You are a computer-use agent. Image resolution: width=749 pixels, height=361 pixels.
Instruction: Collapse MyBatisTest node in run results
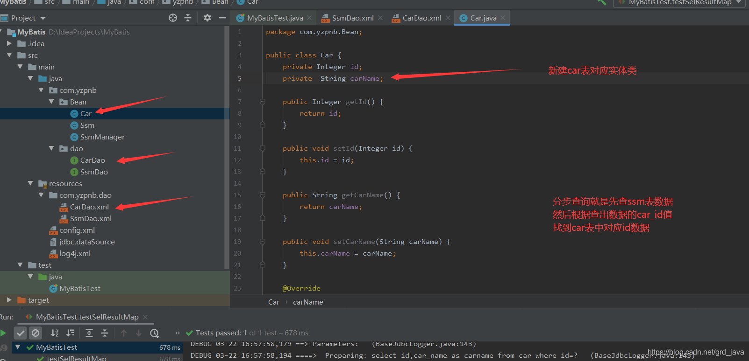pyautogui.click(x=18, y=347)
